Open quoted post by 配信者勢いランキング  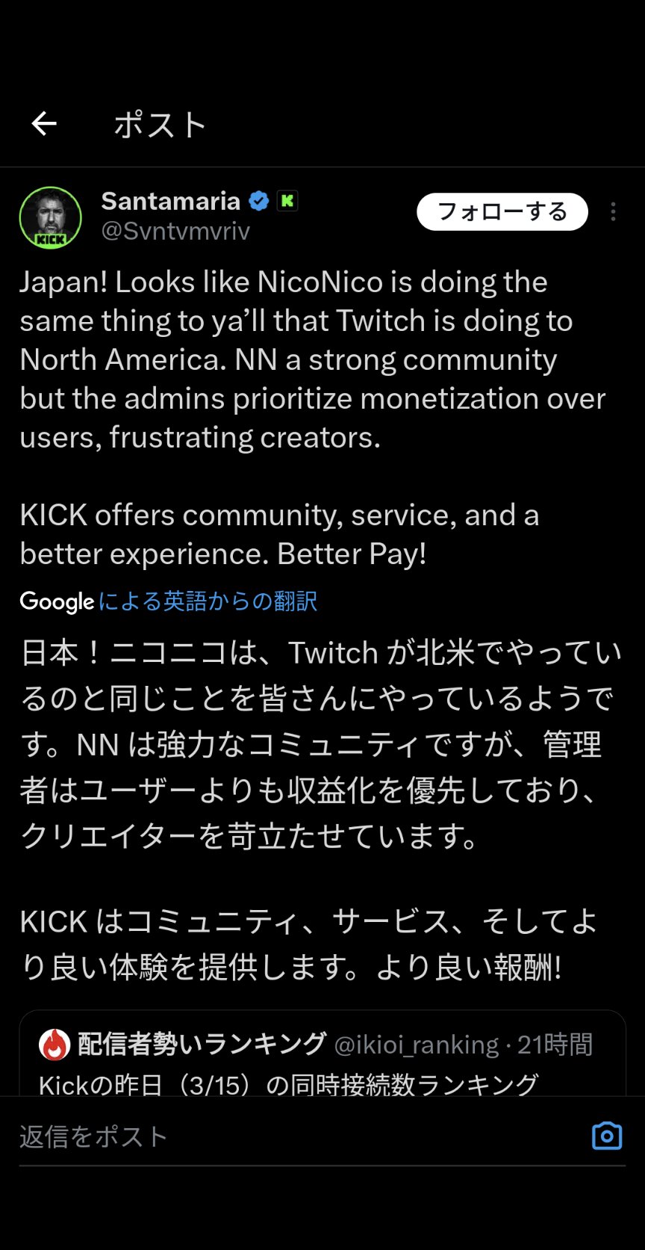pos(202,1044)
